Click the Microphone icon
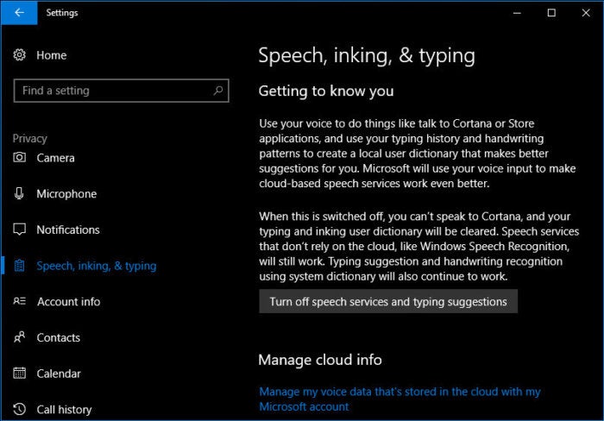This screenshot has height=421, width=604. point(19,193)
